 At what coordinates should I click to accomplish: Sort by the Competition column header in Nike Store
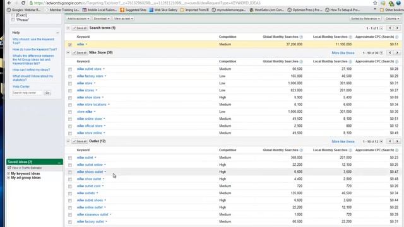pyautogui.click(x=227, y=62)
